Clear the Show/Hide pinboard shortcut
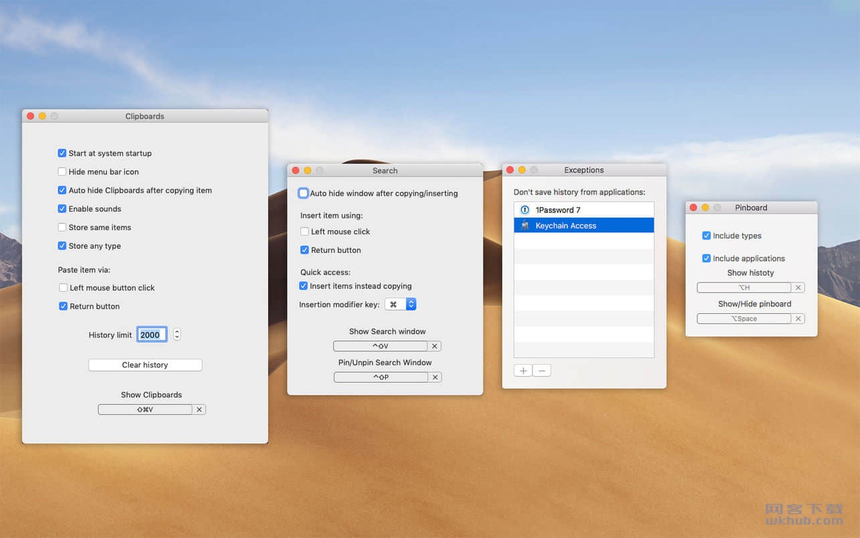This screenshot has width=860, height=538. pyautogui.click(x=798, y=319)
